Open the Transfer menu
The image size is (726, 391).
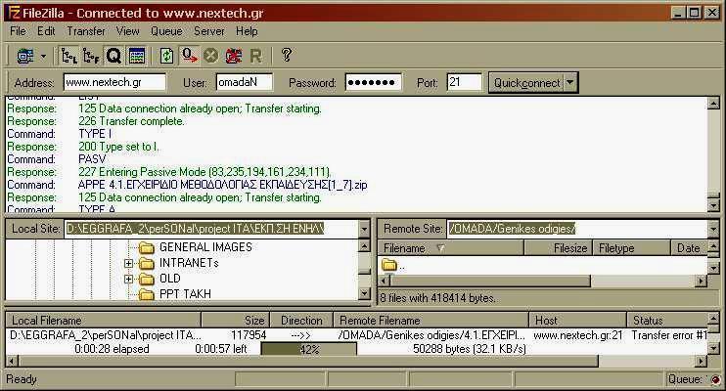point(86,31)
